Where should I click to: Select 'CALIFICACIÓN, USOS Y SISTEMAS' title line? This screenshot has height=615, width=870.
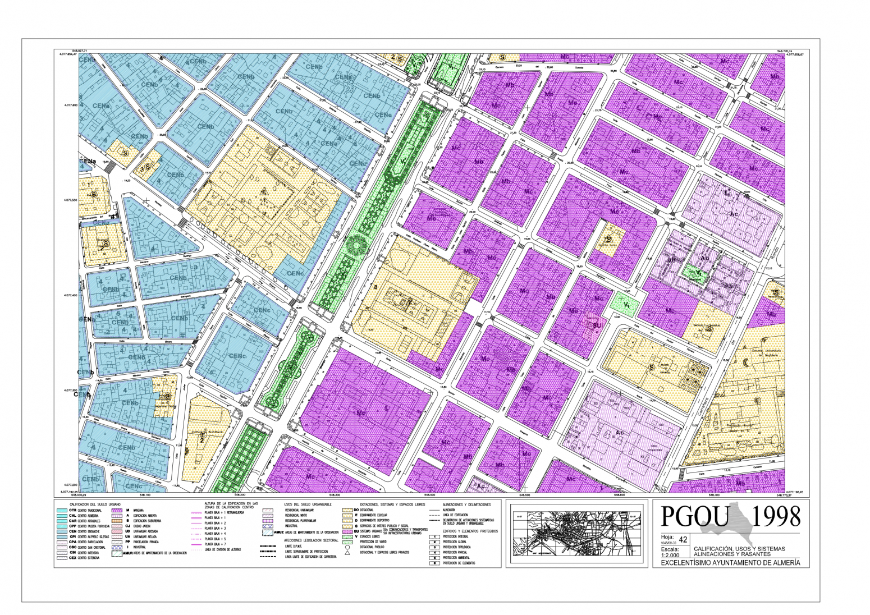[740, 549]
